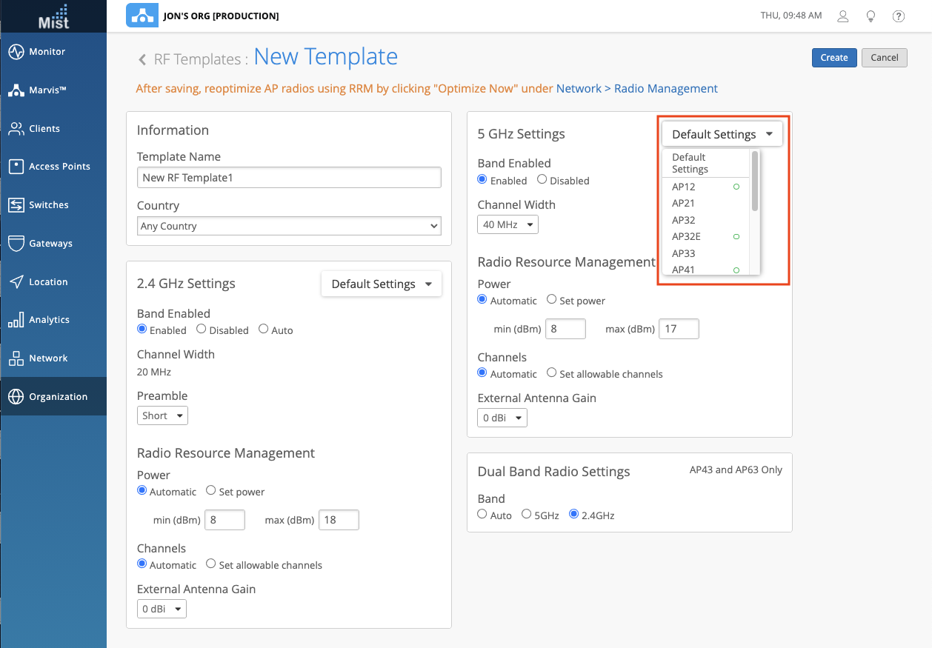Expand the 40 MHz channel width dropdown

[507, 224]
